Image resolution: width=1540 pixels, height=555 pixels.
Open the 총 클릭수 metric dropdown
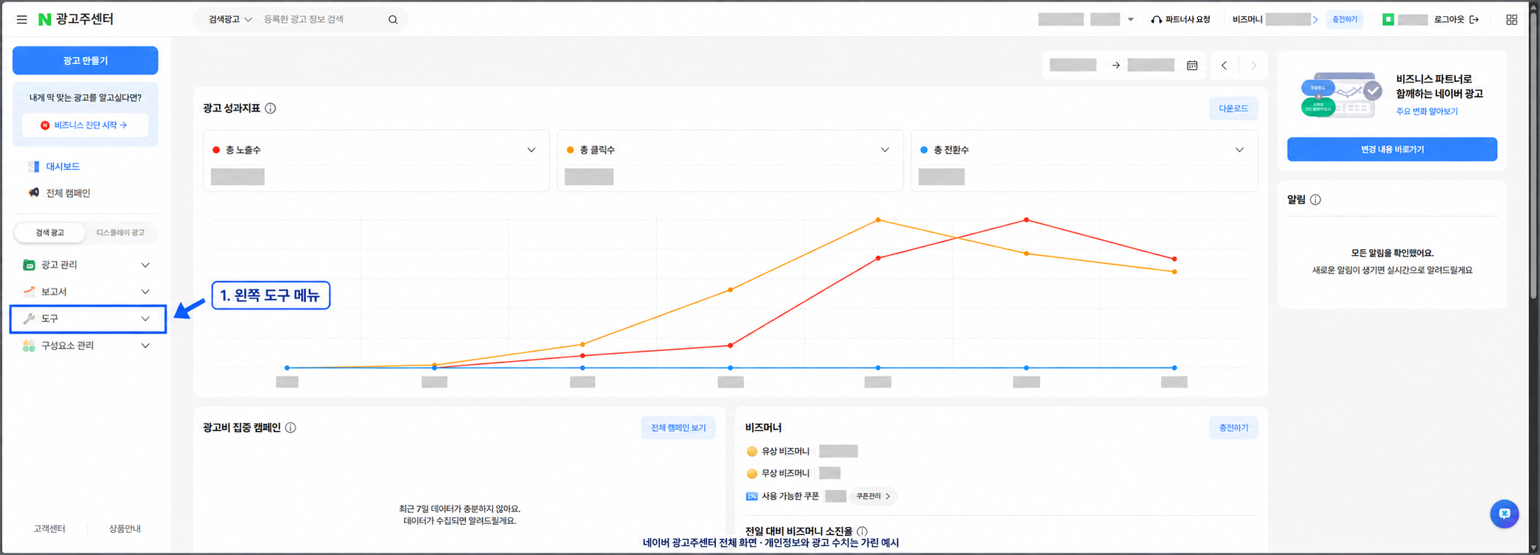(x=885, y=150)
